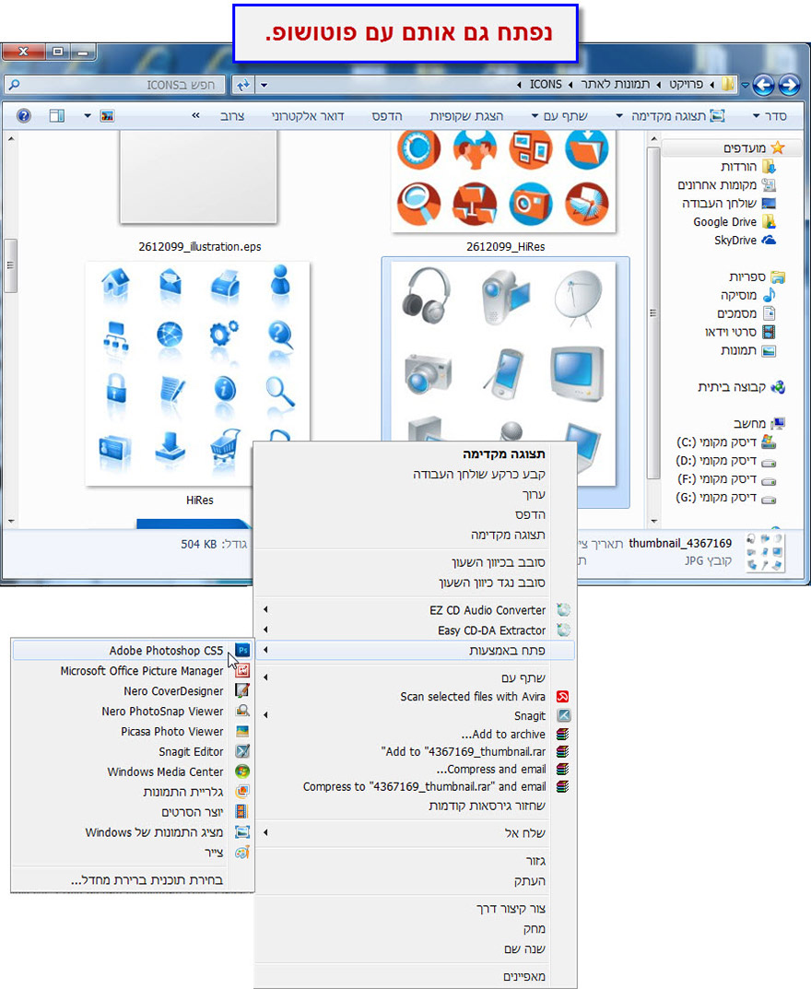Viewport: 811px width, 989px height.
Task: Click הצגת שקופיות toolbar button
Action: [x=466, y=116]
